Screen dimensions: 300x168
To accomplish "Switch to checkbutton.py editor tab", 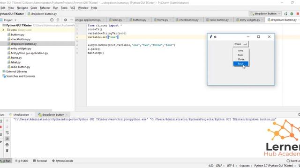I will 188,20.
